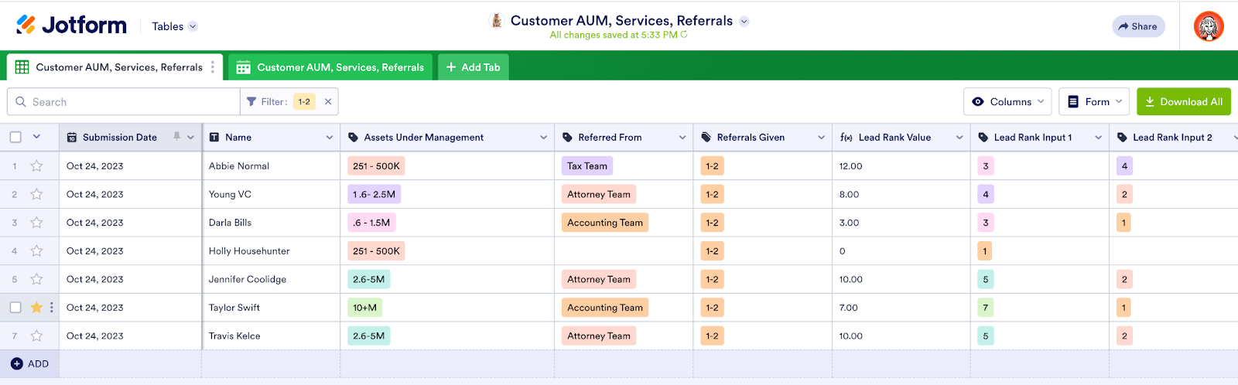Click the Jotform logo icon

[x=26, y=25]
